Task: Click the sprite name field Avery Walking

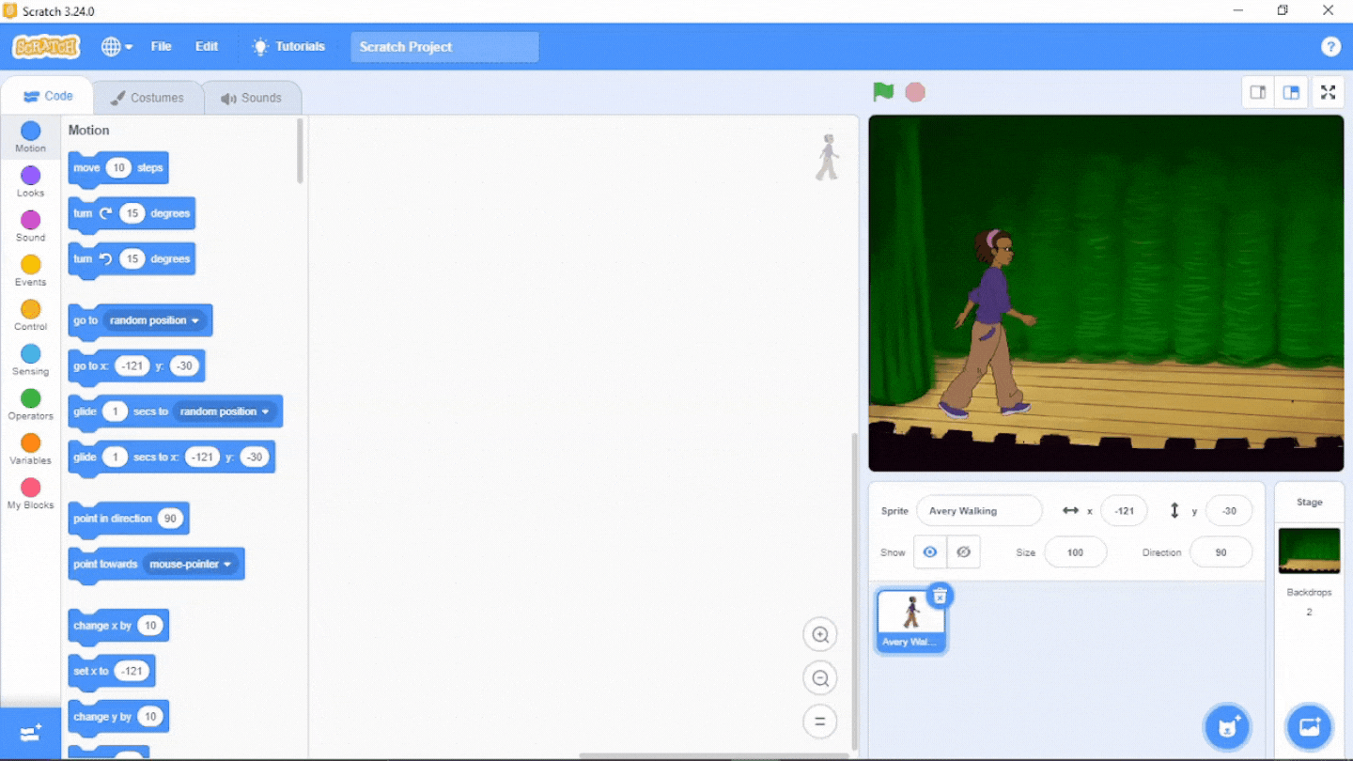Action: (x=979, y=511)
